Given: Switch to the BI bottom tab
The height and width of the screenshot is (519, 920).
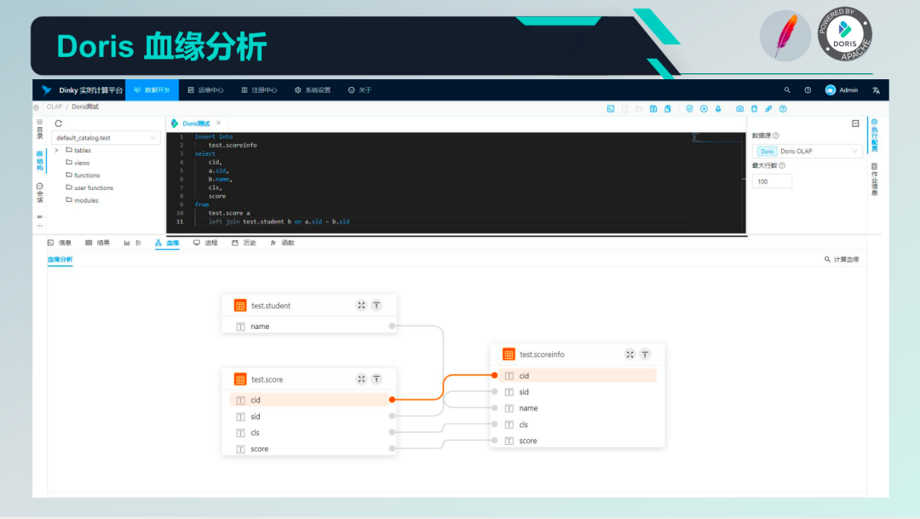Looking at the screenshot, I should [x=133, y=243].
